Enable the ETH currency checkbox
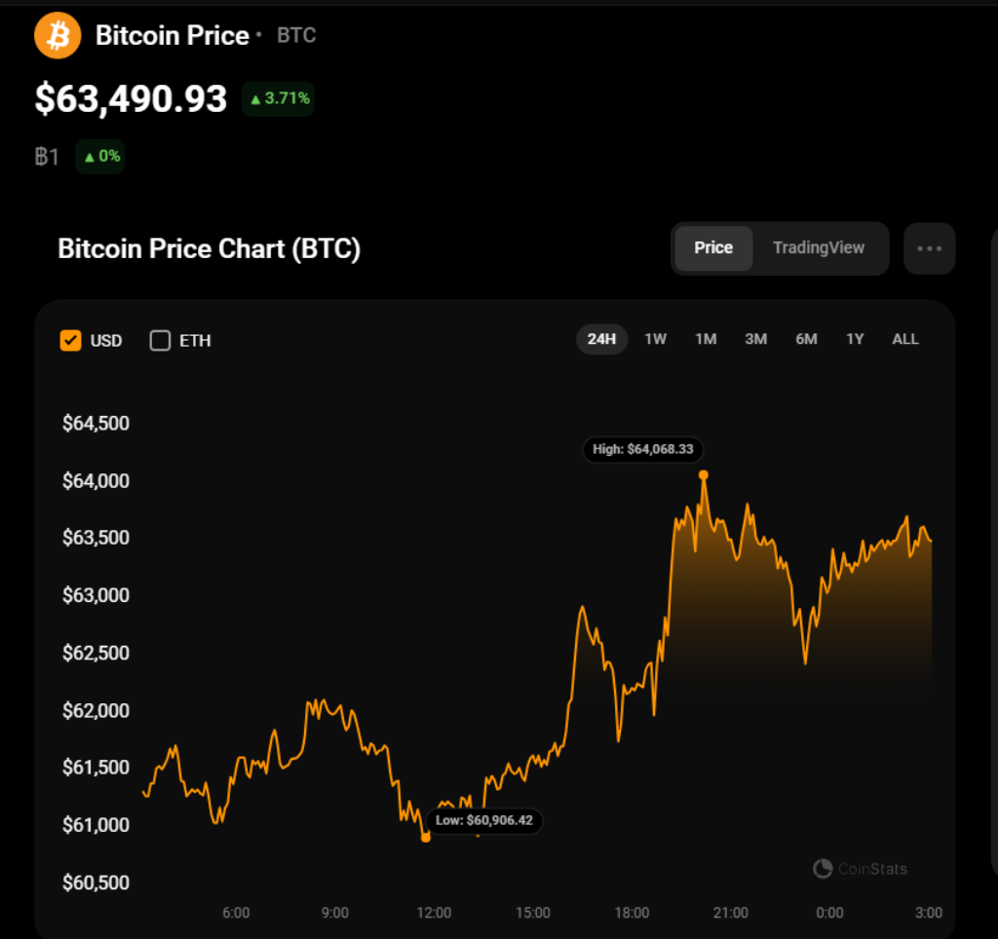 point(160,340)
